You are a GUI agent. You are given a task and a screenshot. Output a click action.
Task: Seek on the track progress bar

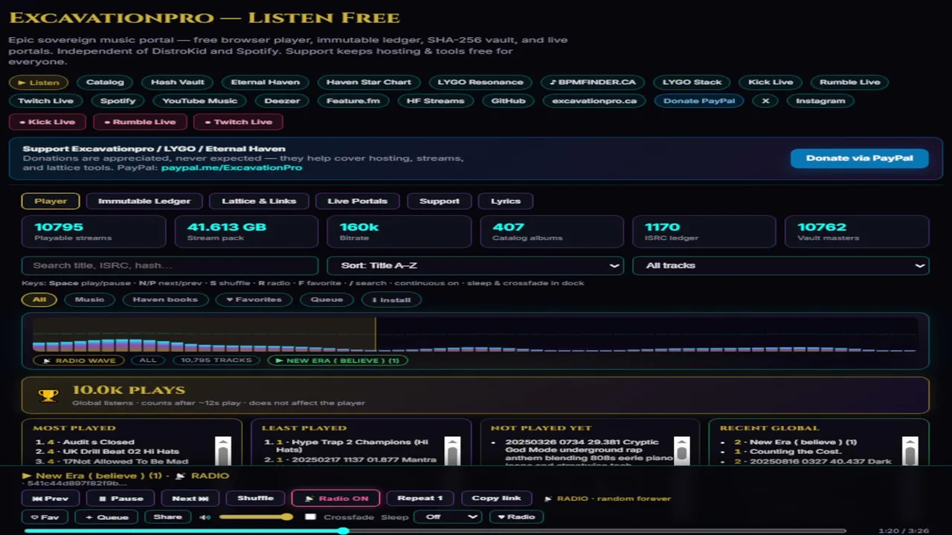click(435, 531)
